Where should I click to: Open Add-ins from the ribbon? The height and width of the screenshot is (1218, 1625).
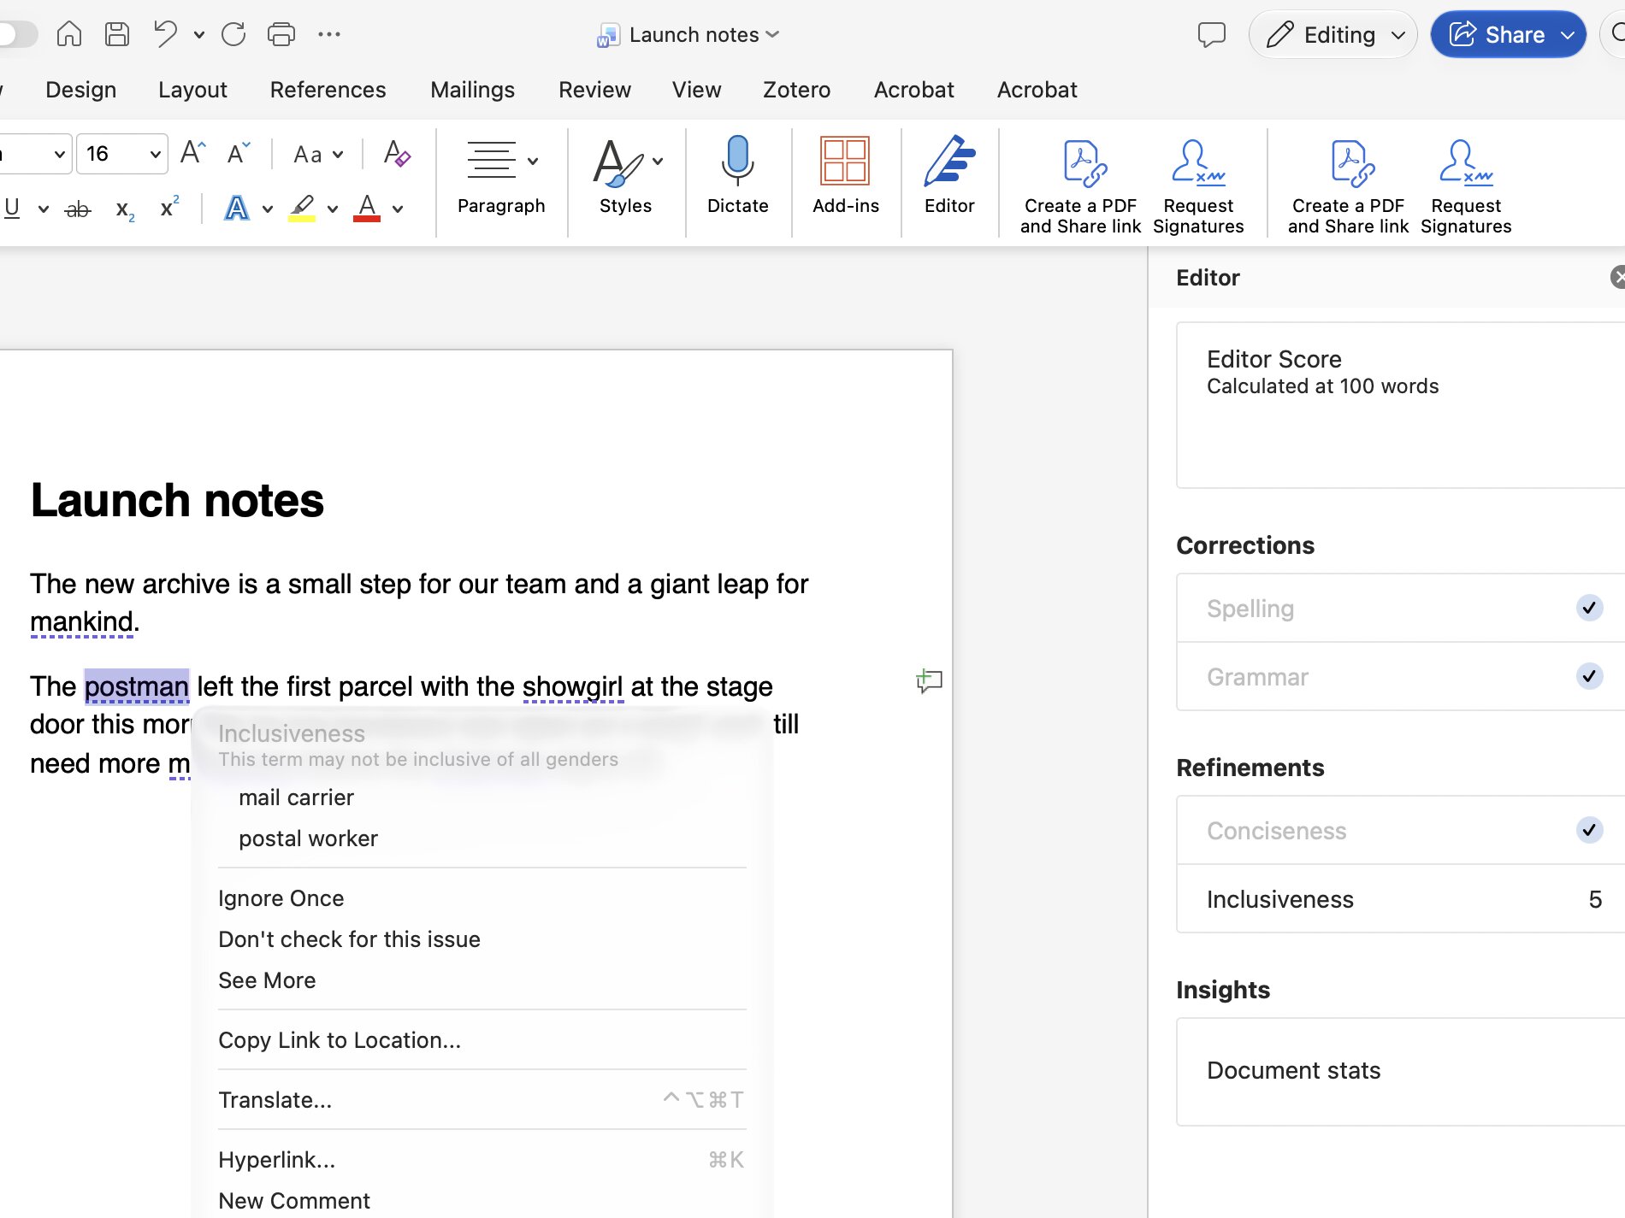(845, 175)
